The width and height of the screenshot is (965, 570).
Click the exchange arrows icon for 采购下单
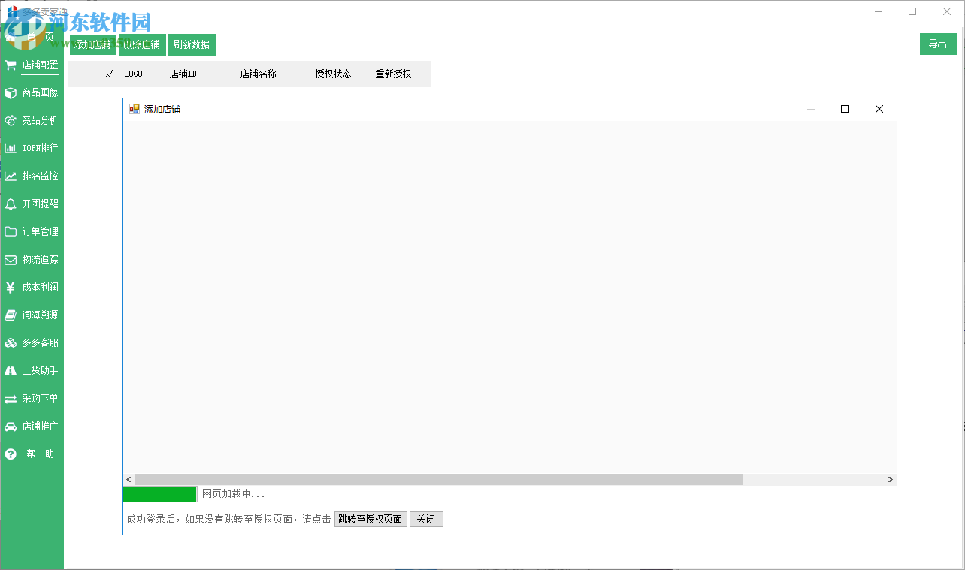click(11, 399)
